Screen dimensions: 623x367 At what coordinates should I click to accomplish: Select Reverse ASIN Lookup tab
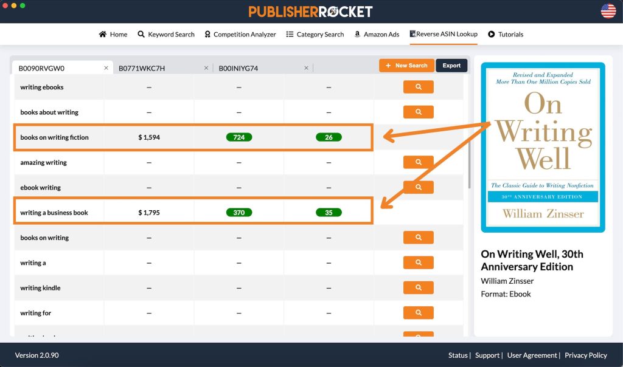click(444, 34)
